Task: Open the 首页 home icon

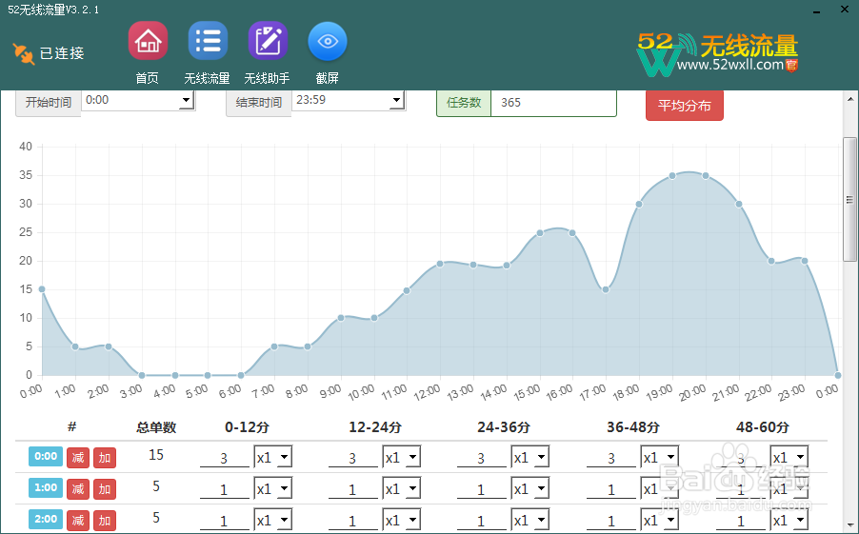Action: click(148, 41)
